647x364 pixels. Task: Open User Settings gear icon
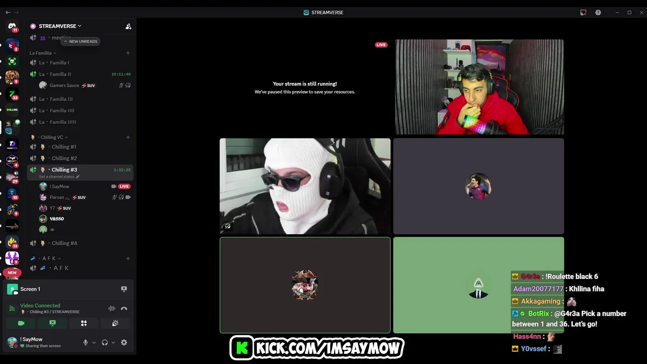tap(124, 342)
